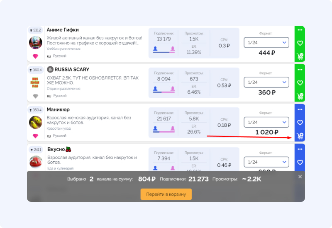
Task: Toggle favorite heart for Вкусно channel
Action: coord(300,162)
